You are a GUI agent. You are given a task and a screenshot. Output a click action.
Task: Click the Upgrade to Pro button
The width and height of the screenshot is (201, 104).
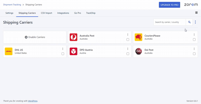169,5
